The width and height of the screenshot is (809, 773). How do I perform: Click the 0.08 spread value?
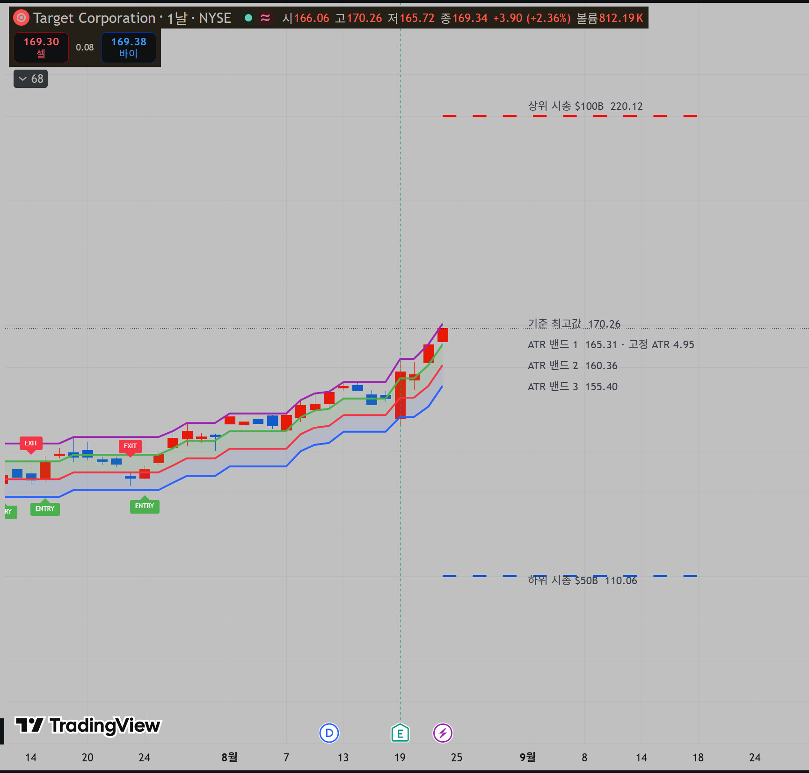(85, 47)
